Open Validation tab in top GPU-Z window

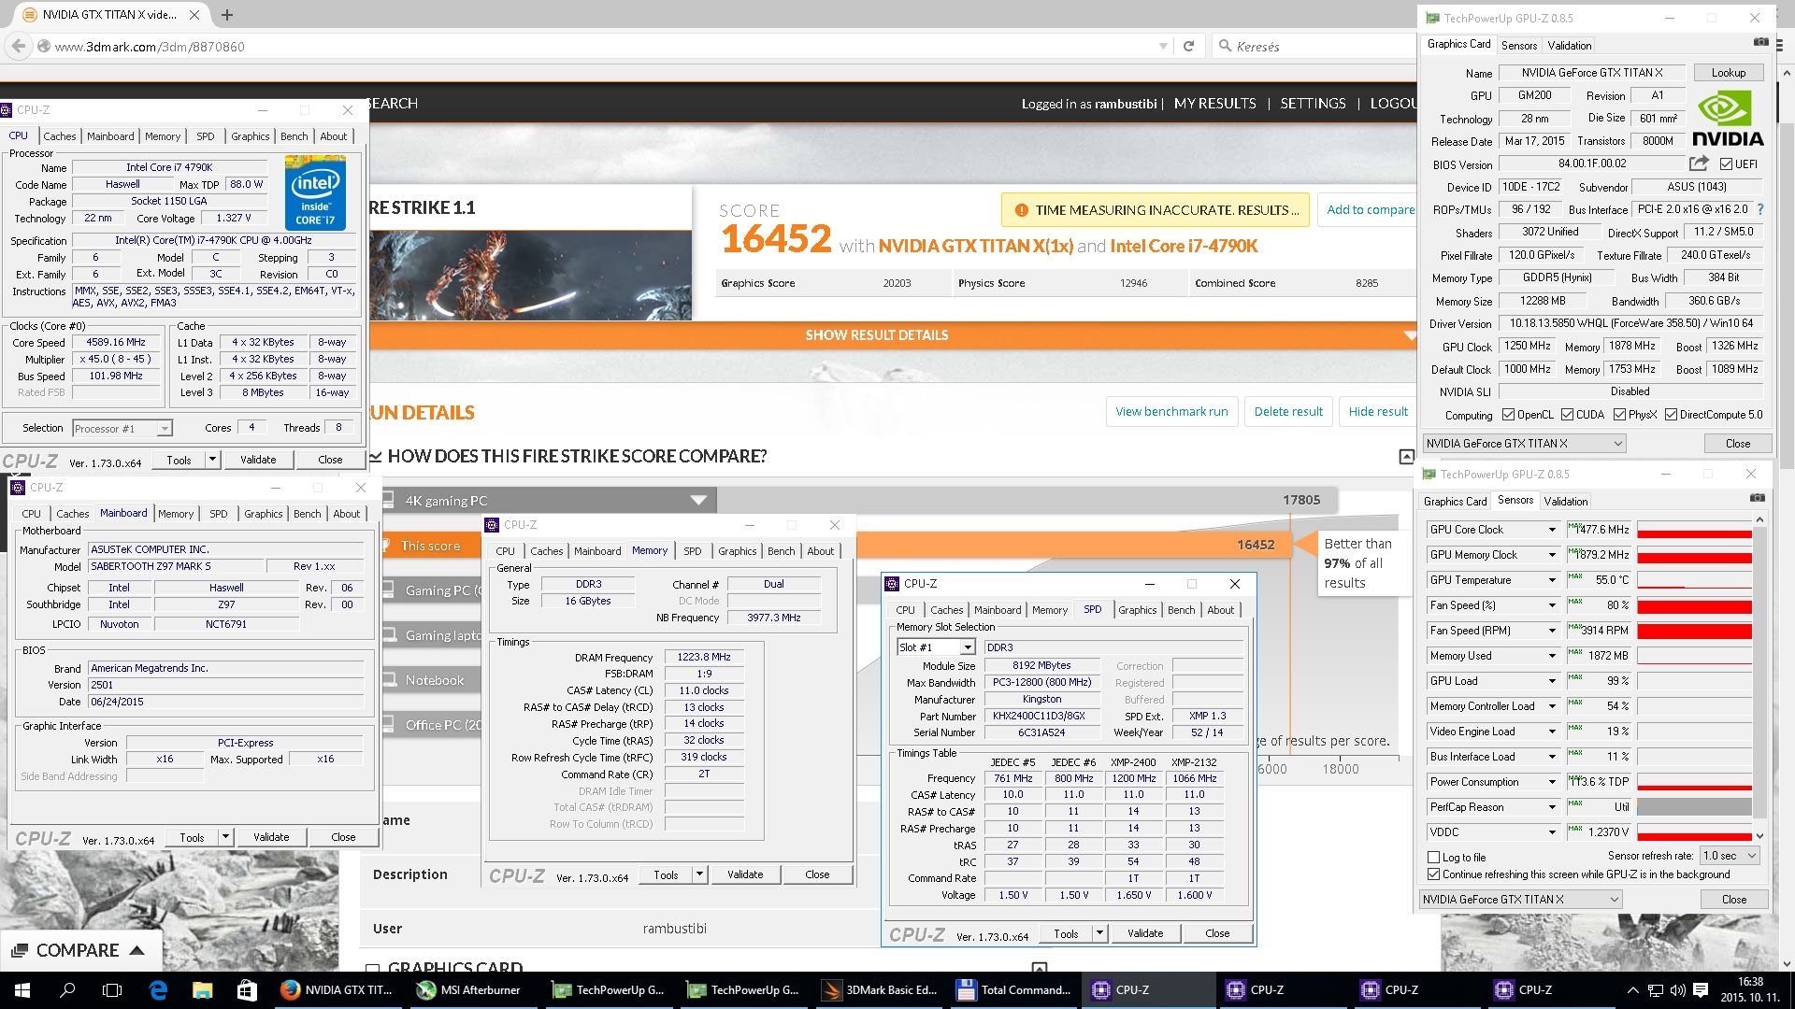[1569, 45]
